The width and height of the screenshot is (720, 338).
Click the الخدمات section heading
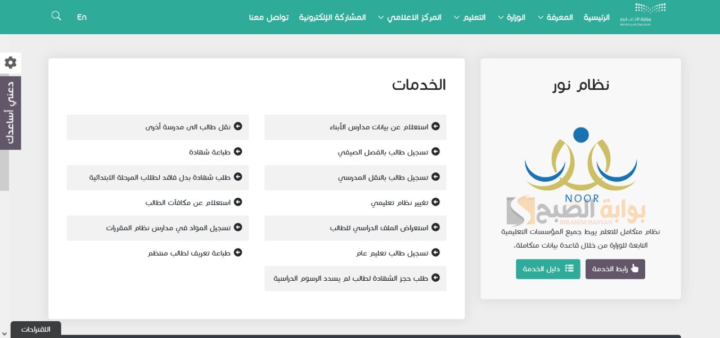[419, 85]
